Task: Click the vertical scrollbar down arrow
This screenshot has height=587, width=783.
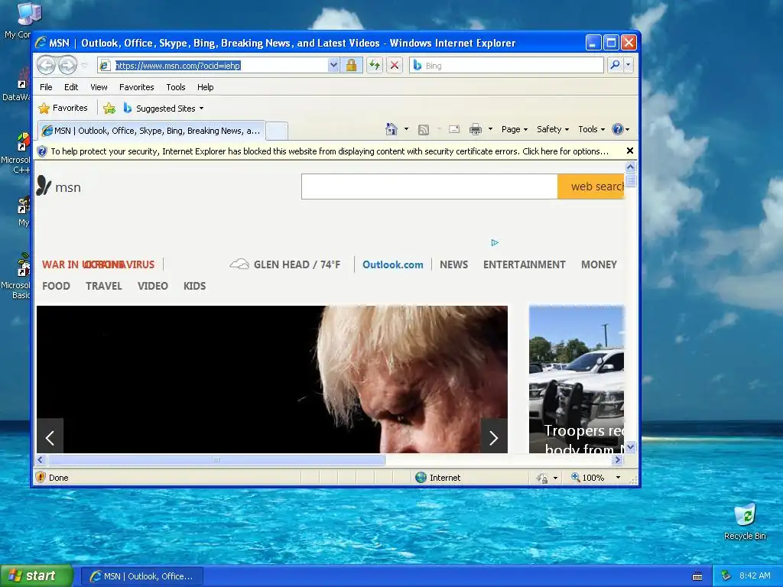Action: tap(630, 446)
